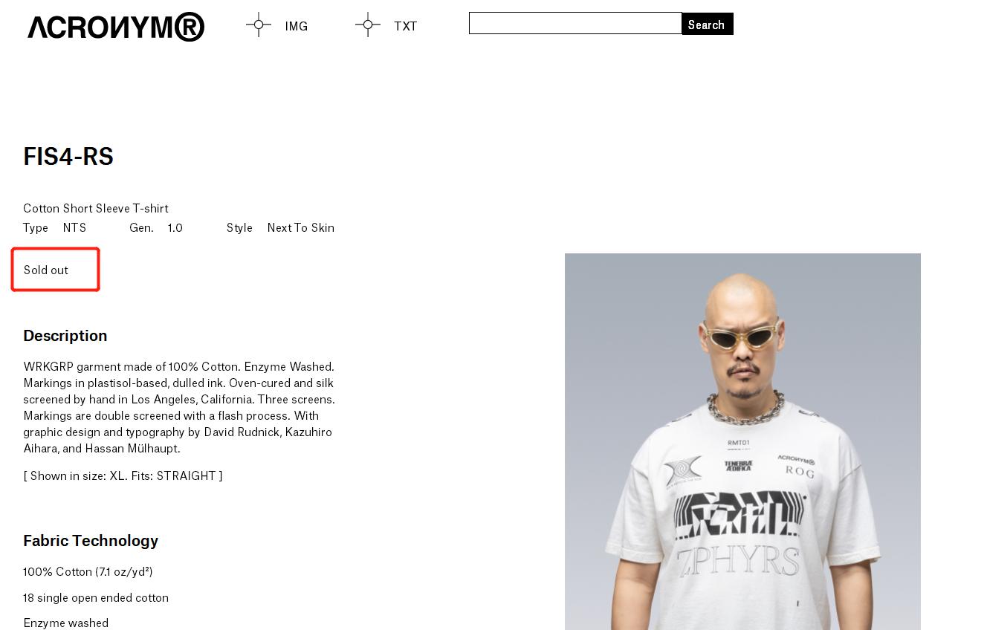Focus the search text box

(575, 23)
